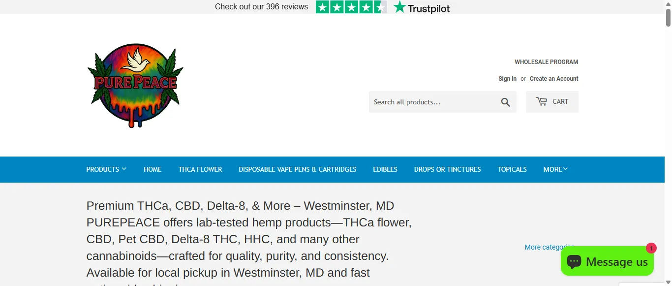
Task: Switch to the THCA FLOWER tab
Action: 200,169
